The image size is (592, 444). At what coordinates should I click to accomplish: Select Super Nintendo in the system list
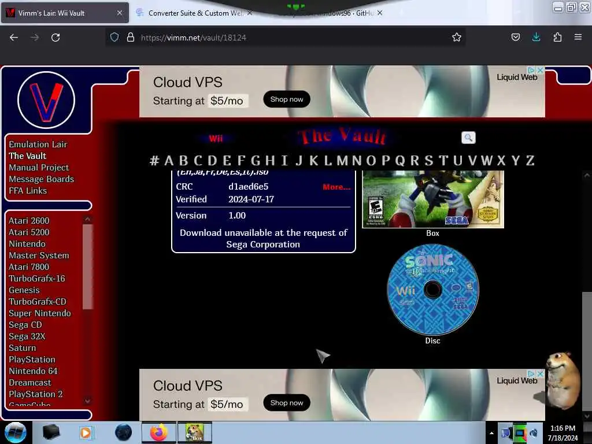point(40,313)
